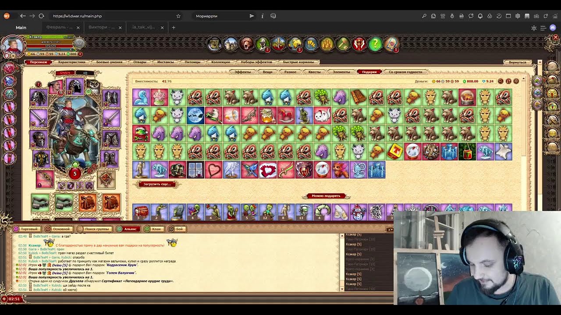The image size is (561, 315).
Task: Select the red heart outline gift
Action: pos(213,170)
